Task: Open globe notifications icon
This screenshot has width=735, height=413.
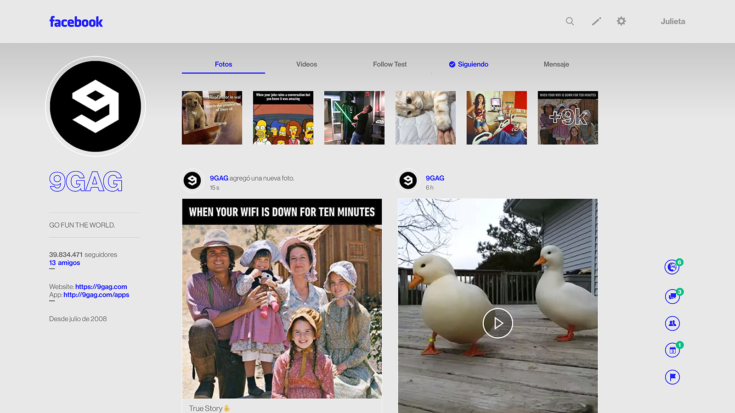Action: point(672,267)
